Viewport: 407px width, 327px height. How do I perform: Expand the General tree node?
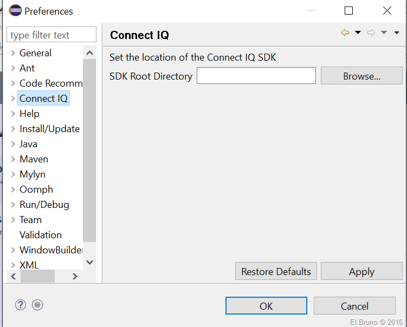[x=13, y=53]
